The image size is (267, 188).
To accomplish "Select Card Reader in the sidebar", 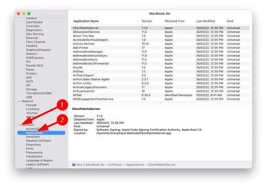I will [x=35, y=22].
